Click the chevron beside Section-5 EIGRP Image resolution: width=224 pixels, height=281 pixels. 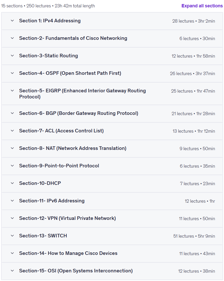[x=12, y=91]
